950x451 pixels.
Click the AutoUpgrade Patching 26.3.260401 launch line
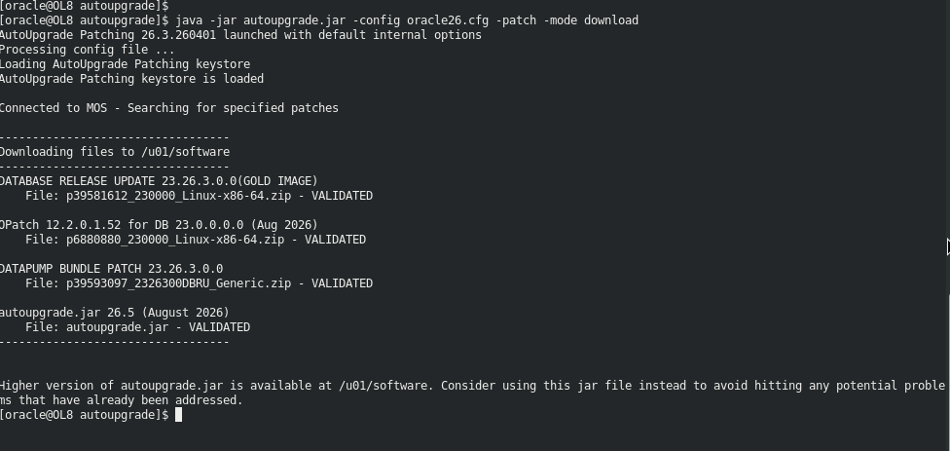[x=240, y=35]
